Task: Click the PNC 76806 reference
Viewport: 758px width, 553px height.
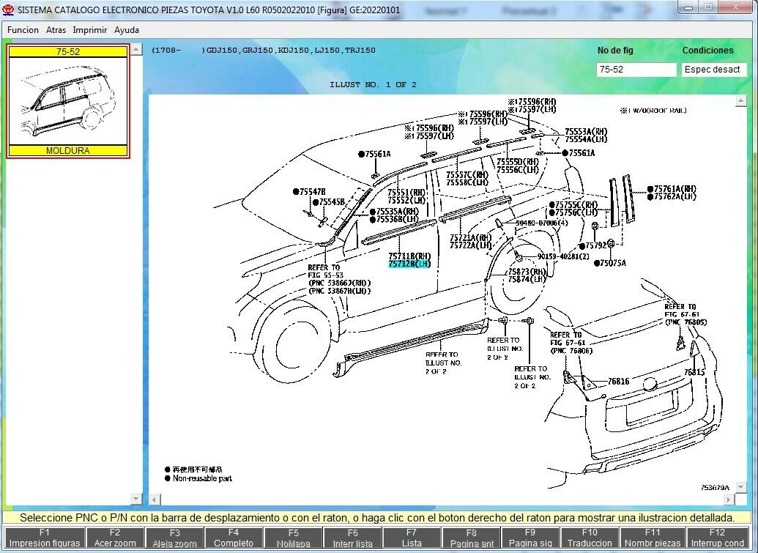Action: (x=571, y=351)
